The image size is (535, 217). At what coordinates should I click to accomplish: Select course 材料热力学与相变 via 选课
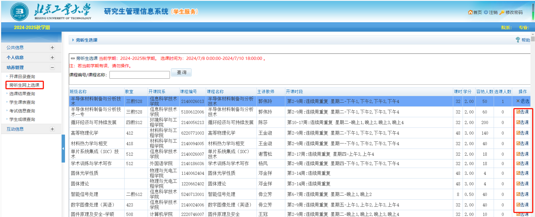(x=518, y=143)
